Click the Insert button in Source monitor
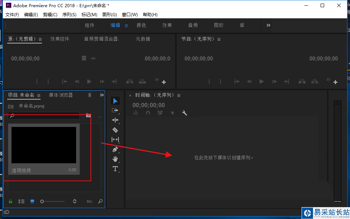This screenshot has height=219, width=350. tap(130, 81)
